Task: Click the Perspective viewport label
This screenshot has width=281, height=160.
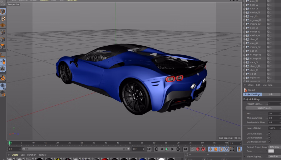Action: pos(13,4)
